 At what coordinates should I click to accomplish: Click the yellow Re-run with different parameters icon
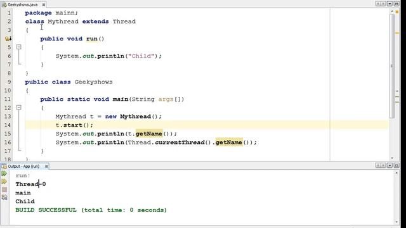coord(4,182)
